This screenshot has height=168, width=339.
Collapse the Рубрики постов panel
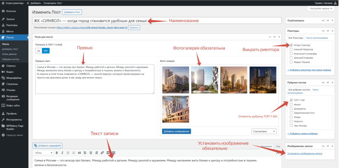point(332,83)
